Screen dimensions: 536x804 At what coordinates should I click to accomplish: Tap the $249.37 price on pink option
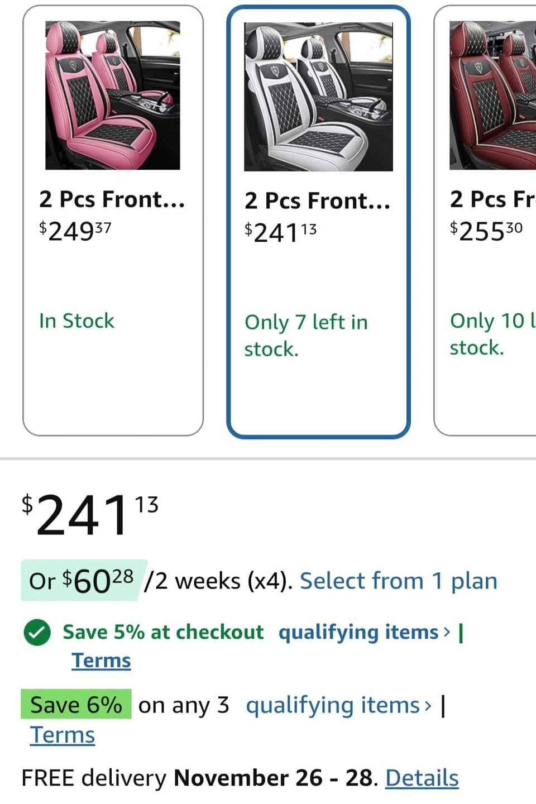tap(75, 231)
